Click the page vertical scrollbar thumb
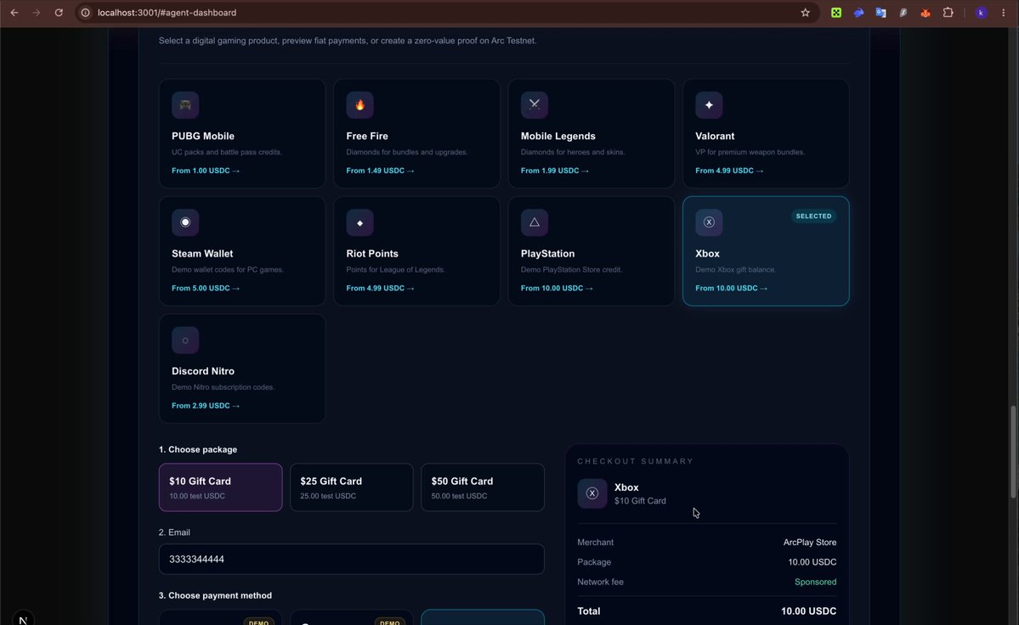The height and width of the screenshot is (625, 1019). [x=1012, y=453]
